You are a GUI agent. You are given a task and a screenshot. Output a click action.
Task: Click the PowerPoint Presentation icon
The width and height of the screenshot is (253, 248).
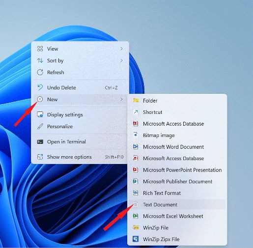[136, 170]
